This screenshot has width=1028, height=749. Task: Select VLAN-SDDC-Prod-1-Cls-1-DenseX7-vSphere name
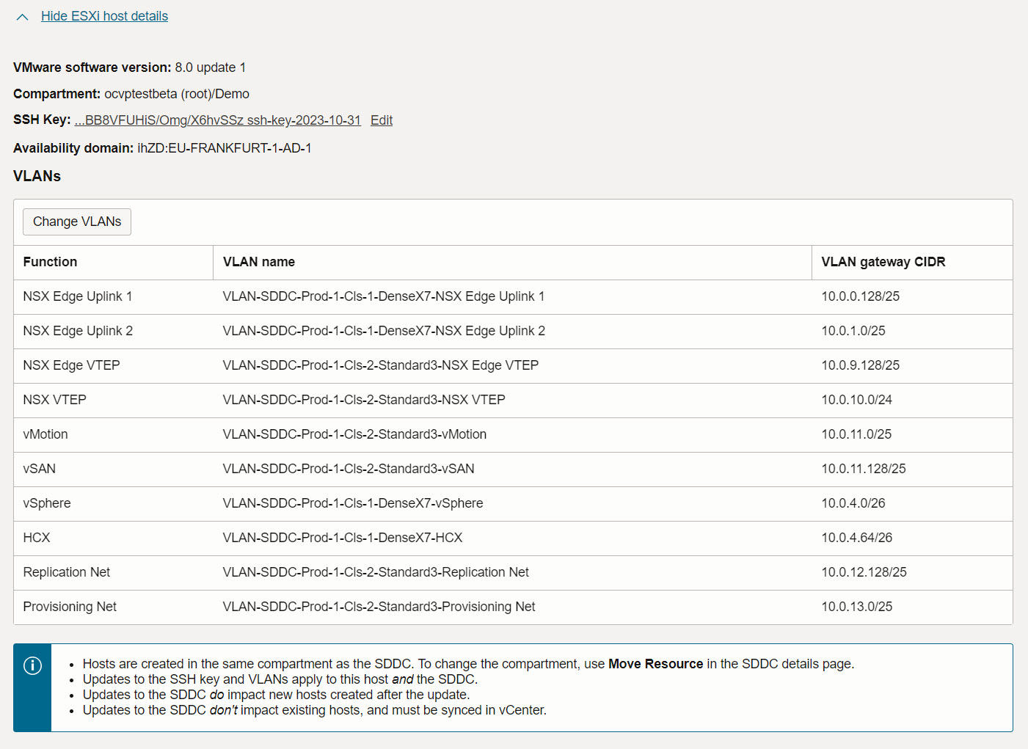click(353, 503)
